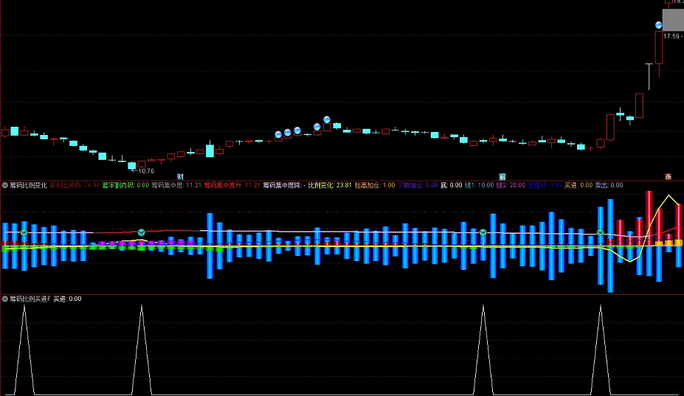Click the 财 info marker below the candles
The height and width of the screenshot is (396, 684).
click(180, 177)
